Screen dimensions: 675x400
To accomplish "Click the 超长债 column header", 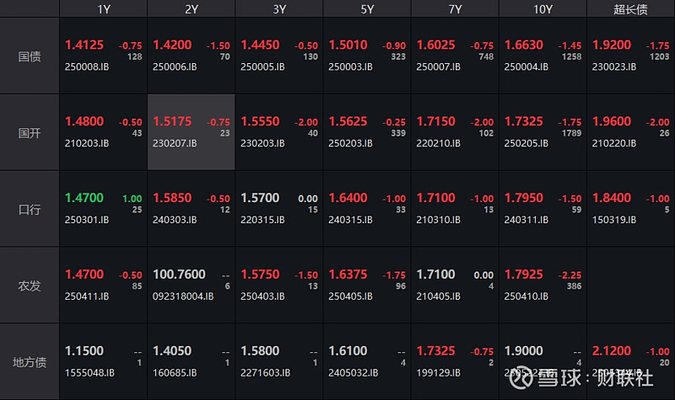I will (x=630, y=9).
